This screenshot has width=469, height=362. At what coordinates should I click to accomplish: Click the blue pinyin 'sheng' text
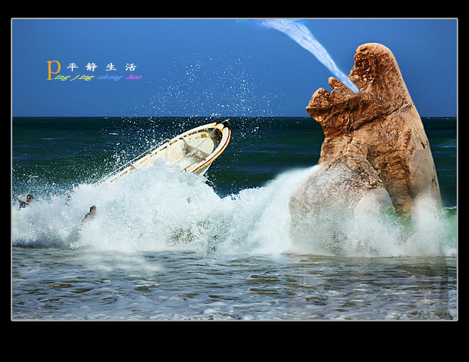(x=109, y=77)
